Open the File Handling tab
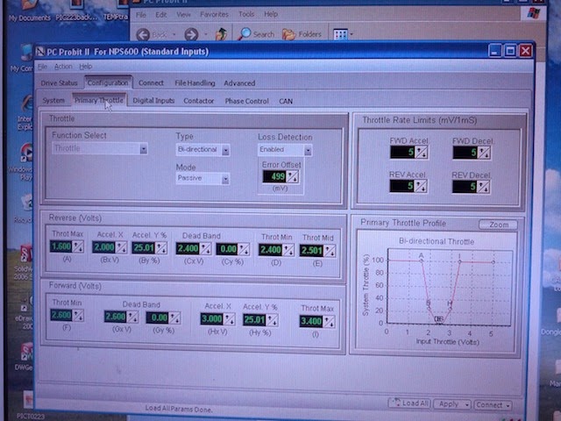 (195, 83)
